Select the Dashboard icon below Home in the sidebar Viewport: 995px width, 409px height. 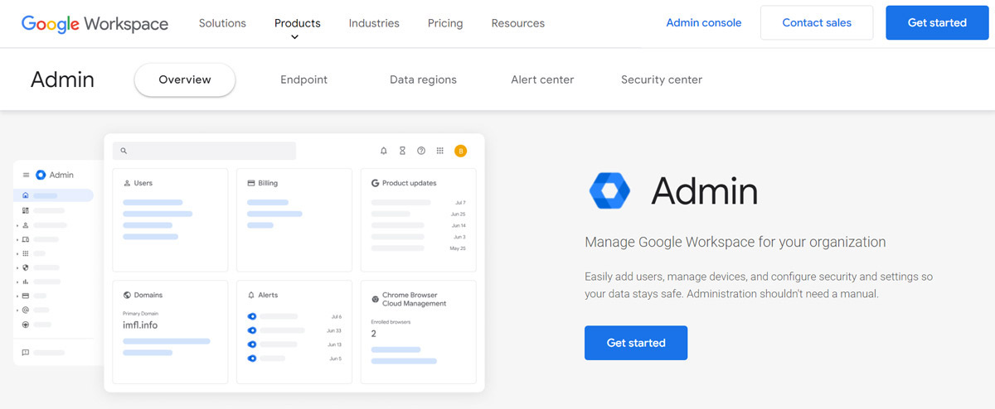tap(26, 210)
